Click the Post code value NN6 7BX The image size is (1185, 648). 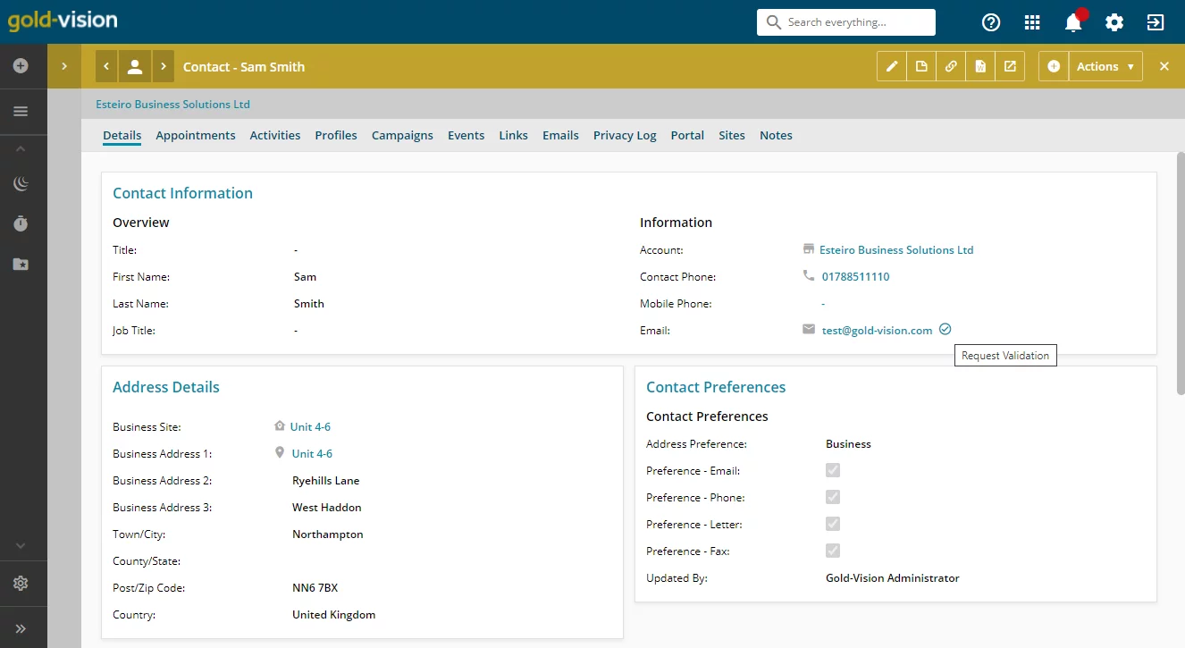(x=315, y=587)
